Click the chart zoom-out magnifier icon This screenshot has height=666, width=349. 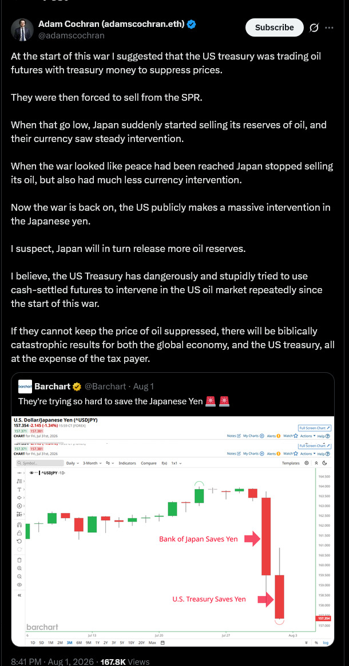click(19, 576)
